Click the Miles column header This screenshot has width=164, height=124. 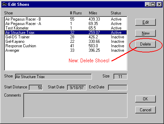tap(93, 13)
